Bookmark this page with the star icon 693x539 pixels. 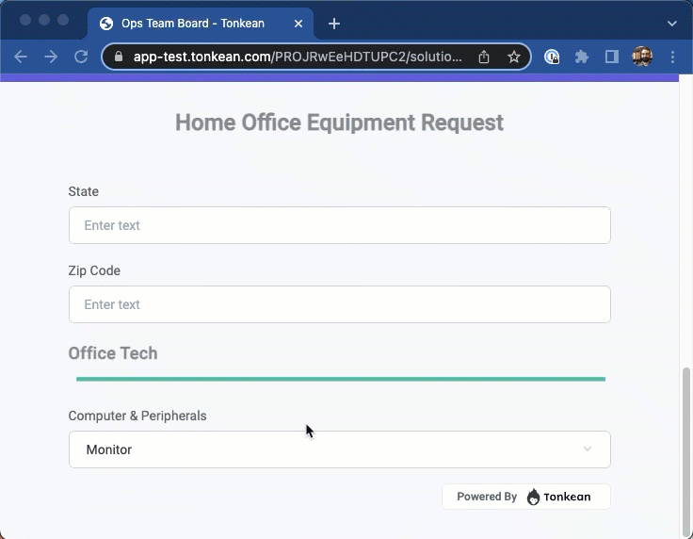(514, 57)
